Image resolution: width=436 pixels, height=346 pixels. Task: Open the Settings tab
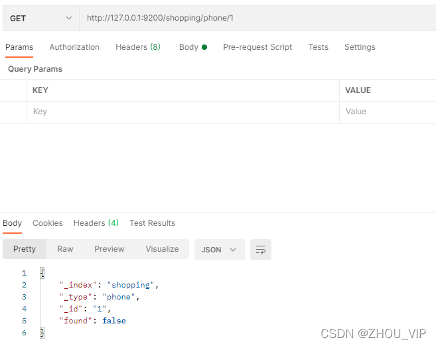(x=360, y=47)
